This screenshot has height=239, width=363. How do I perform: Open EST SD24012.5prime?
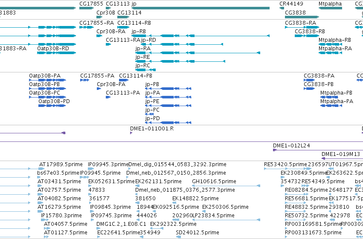(197, 233)
